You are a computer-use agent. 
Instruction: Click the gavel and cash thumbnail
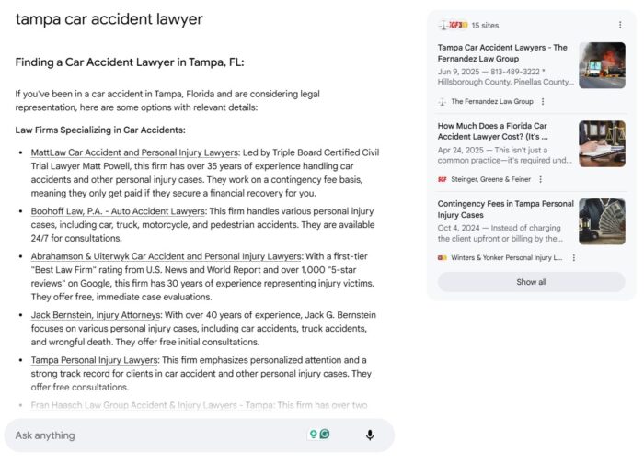[x=602, y=221]
